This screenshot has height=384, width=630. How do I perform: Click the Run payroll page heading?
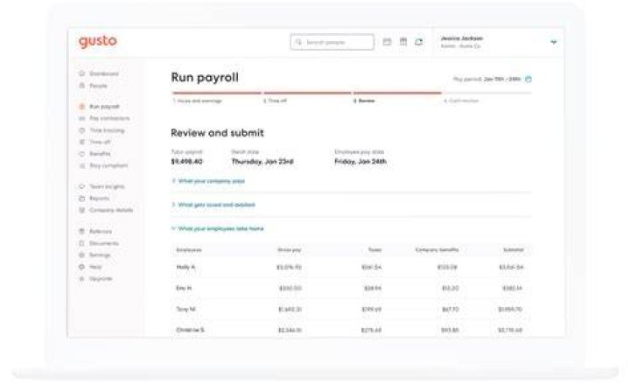click(x=205, y=77)
